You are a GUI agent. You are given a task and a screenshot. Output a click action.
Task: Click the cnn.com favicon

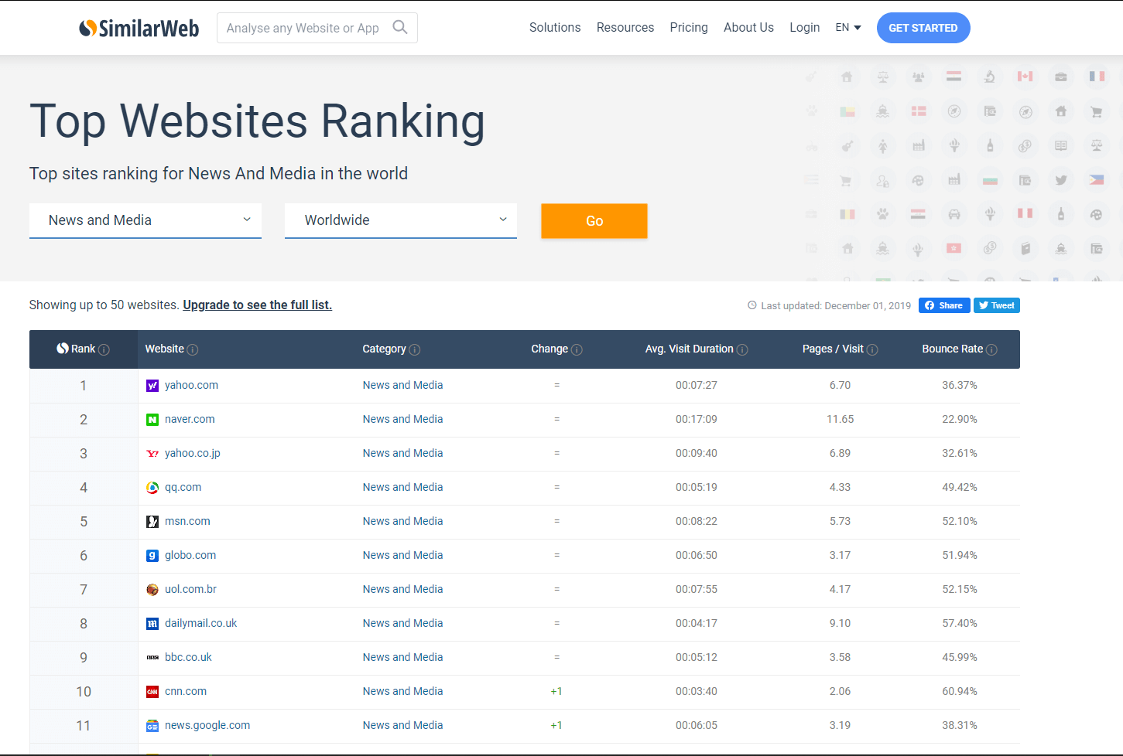coord(152,692)
